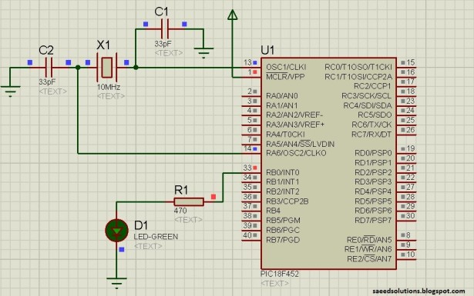Click the RD7/PSP7 pin label

[x=373, y=221]
